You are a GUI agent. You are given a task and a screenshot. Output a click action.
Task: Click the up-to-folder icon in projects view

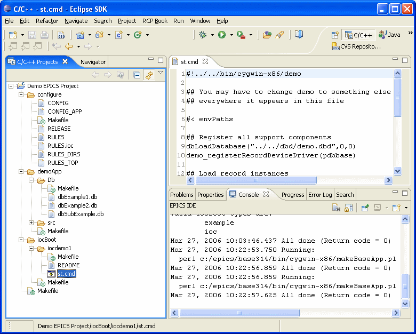[121, 75]
